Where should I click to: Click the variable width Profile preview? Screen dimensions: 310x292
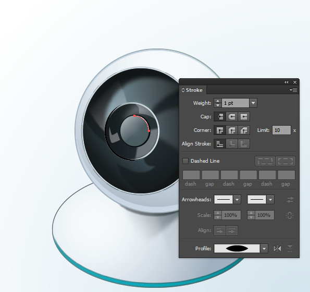pos(237,249)
